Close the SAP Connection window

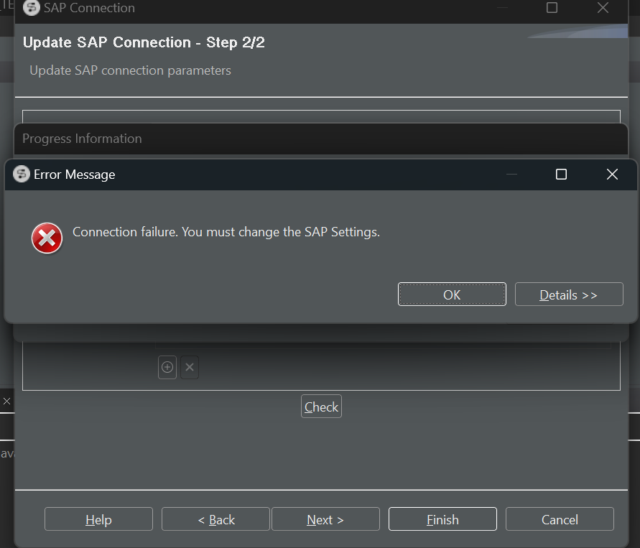point(603,8)
